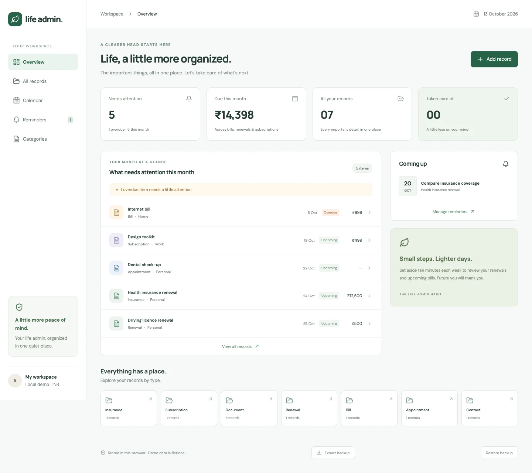
Task: Click arrow icon on Insurance category card
Action: [150, 399]
